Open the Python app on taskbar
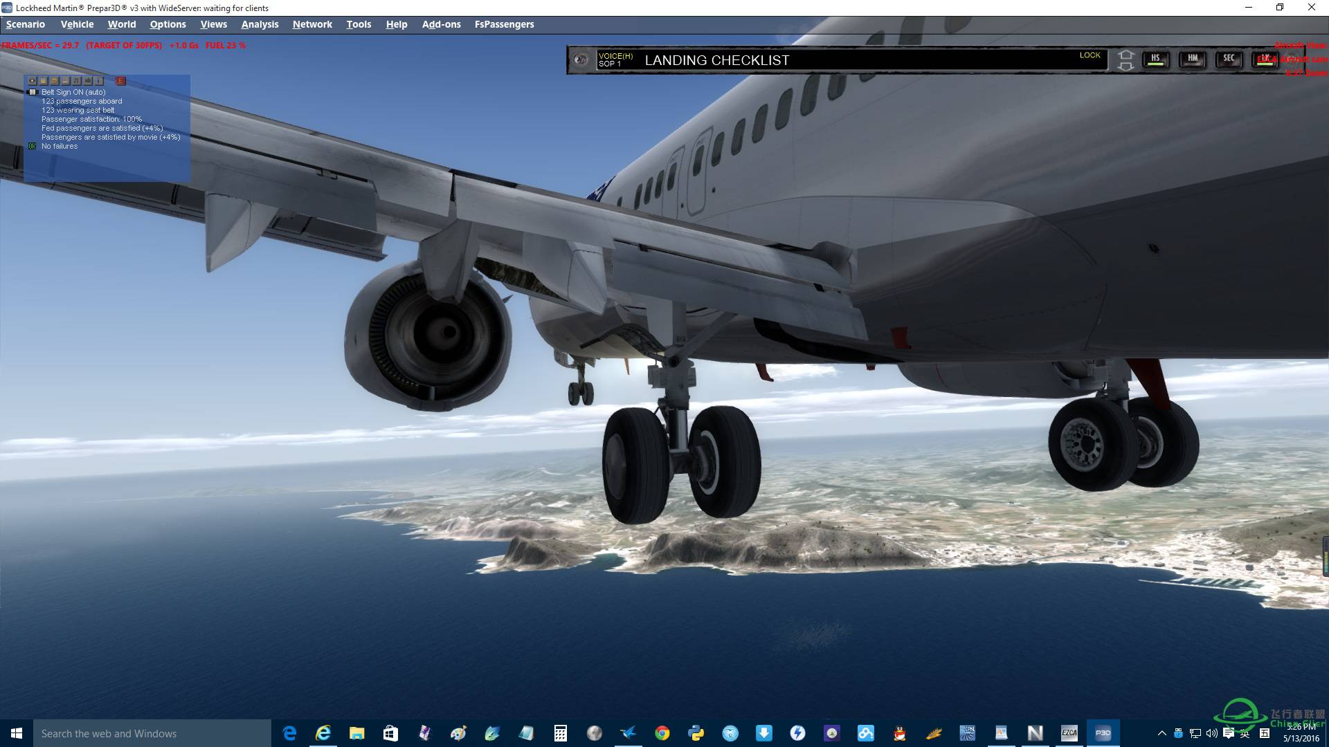Image resolution: width=1329 pixels, height=747 pixels. coord(696,733)
